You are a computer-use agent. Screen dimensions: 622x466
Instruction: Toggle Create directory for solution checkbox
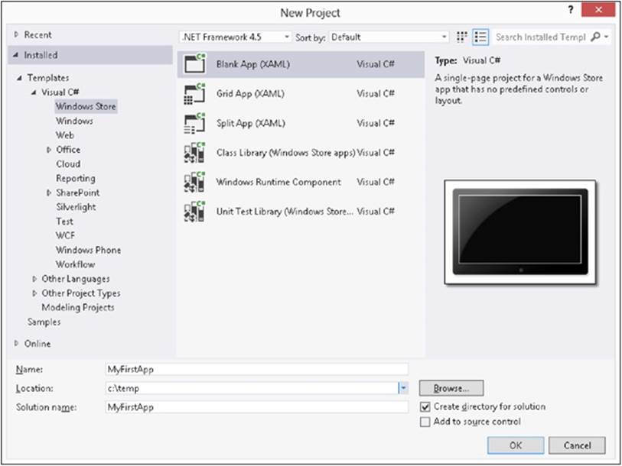point(425,407)
